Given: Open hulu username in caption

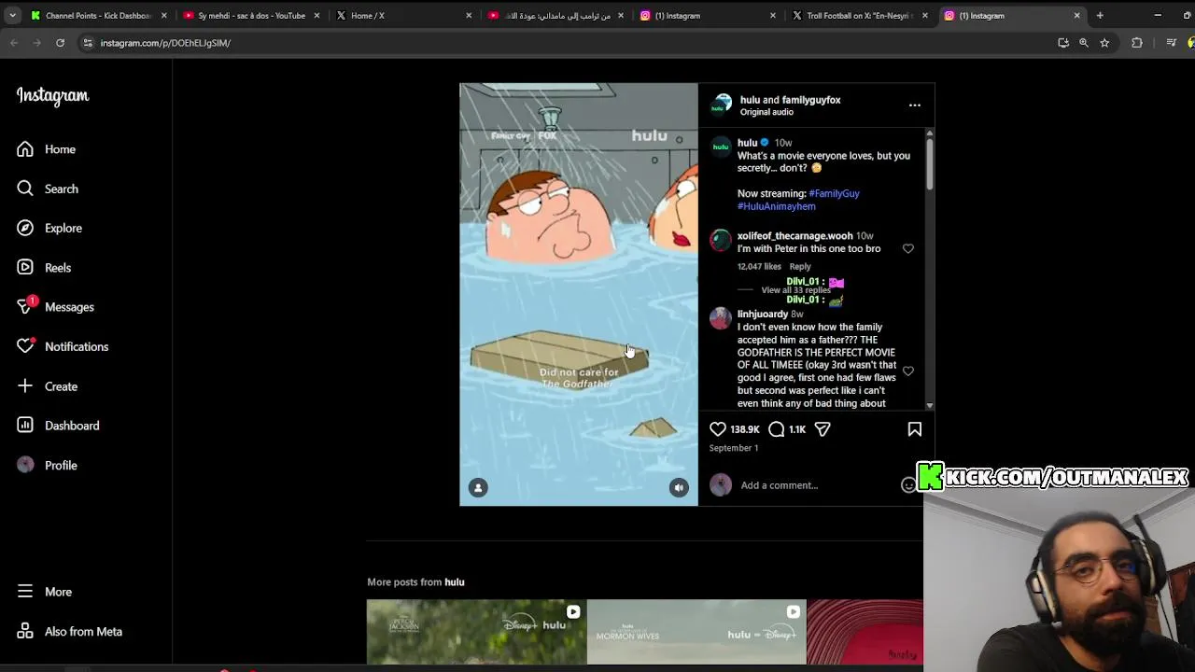Looking at the screenshot, I should tap(747, 143).
